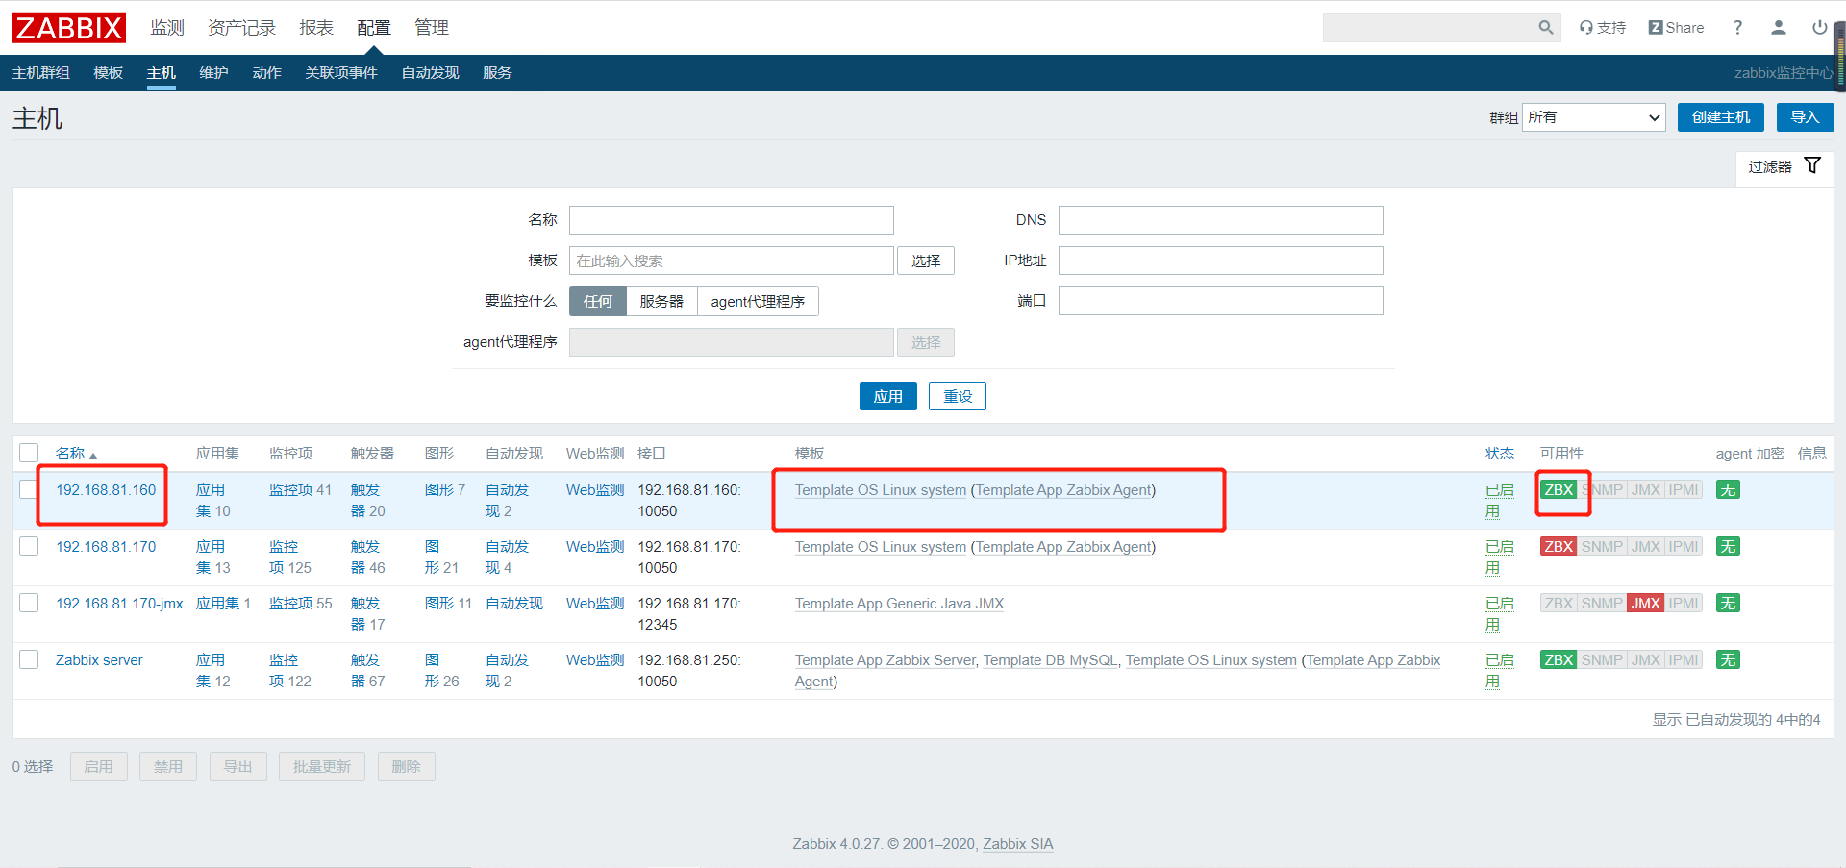The image size is (1846, 868).
Task: Select checkbox for host 192.168.81.170-jmx
Action: coord(29,603)
